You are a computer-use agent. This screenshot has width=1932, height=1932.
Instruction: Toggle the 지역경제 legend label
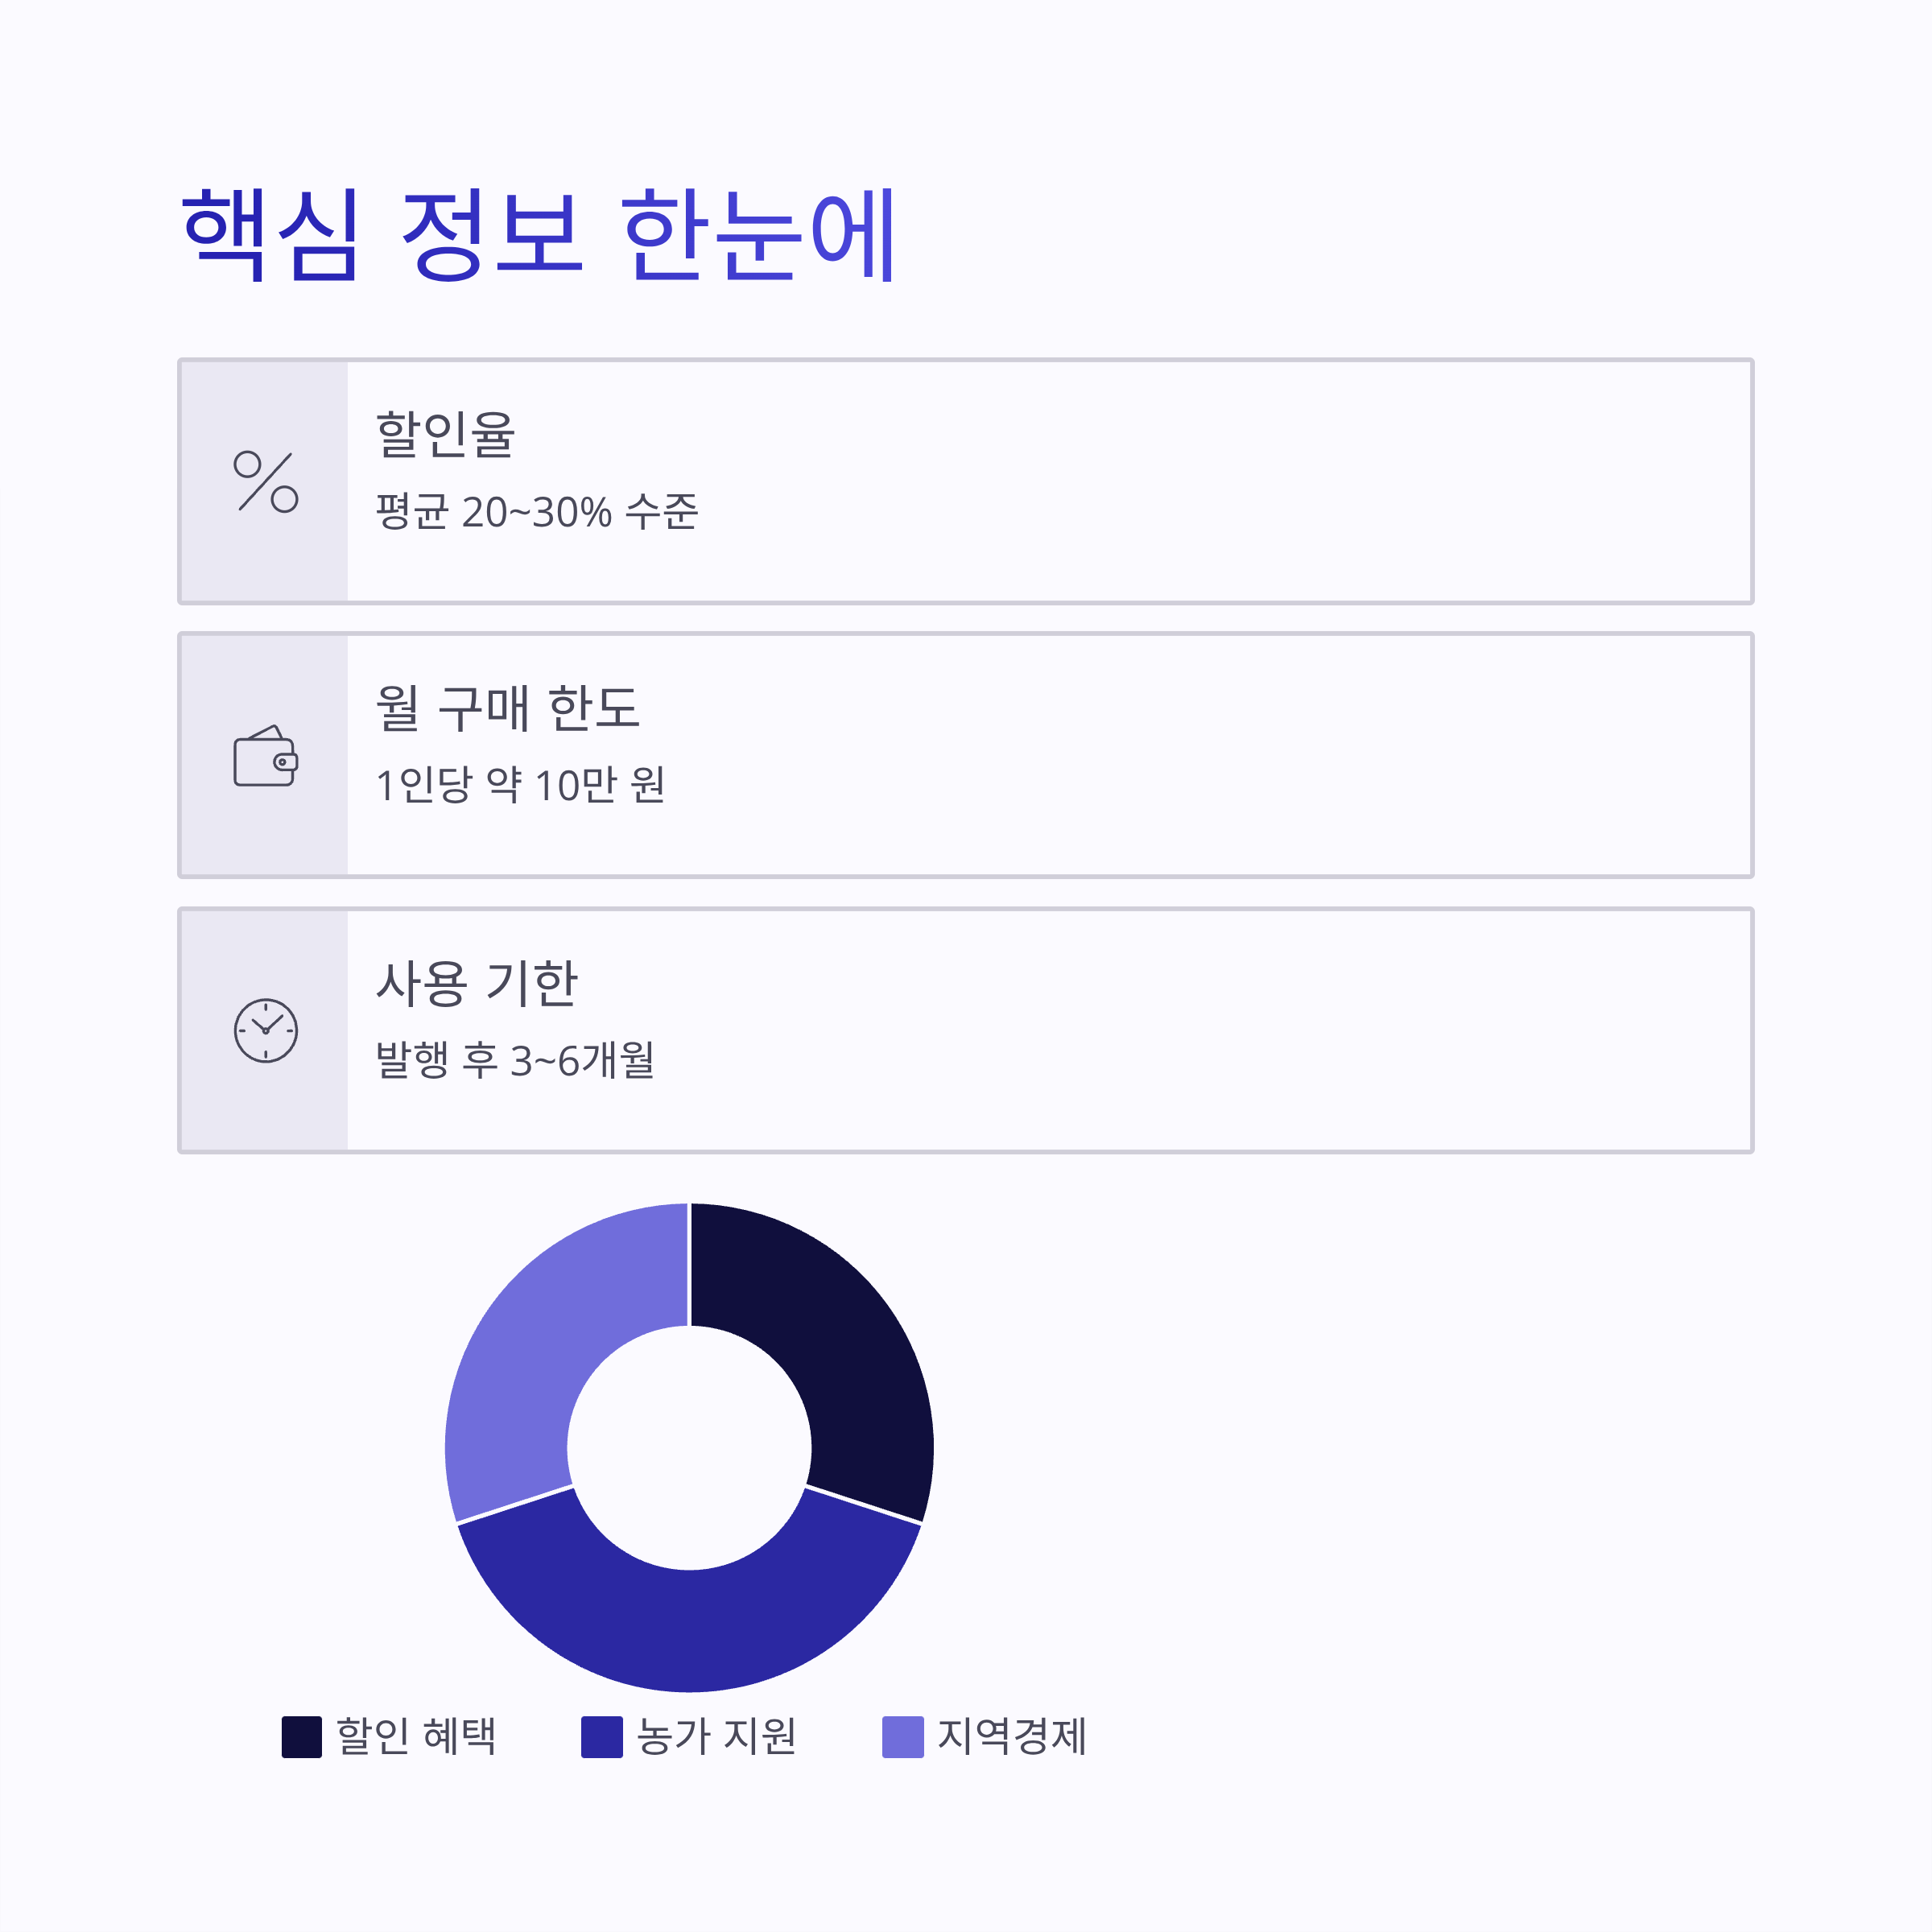pos(1012,1736)
